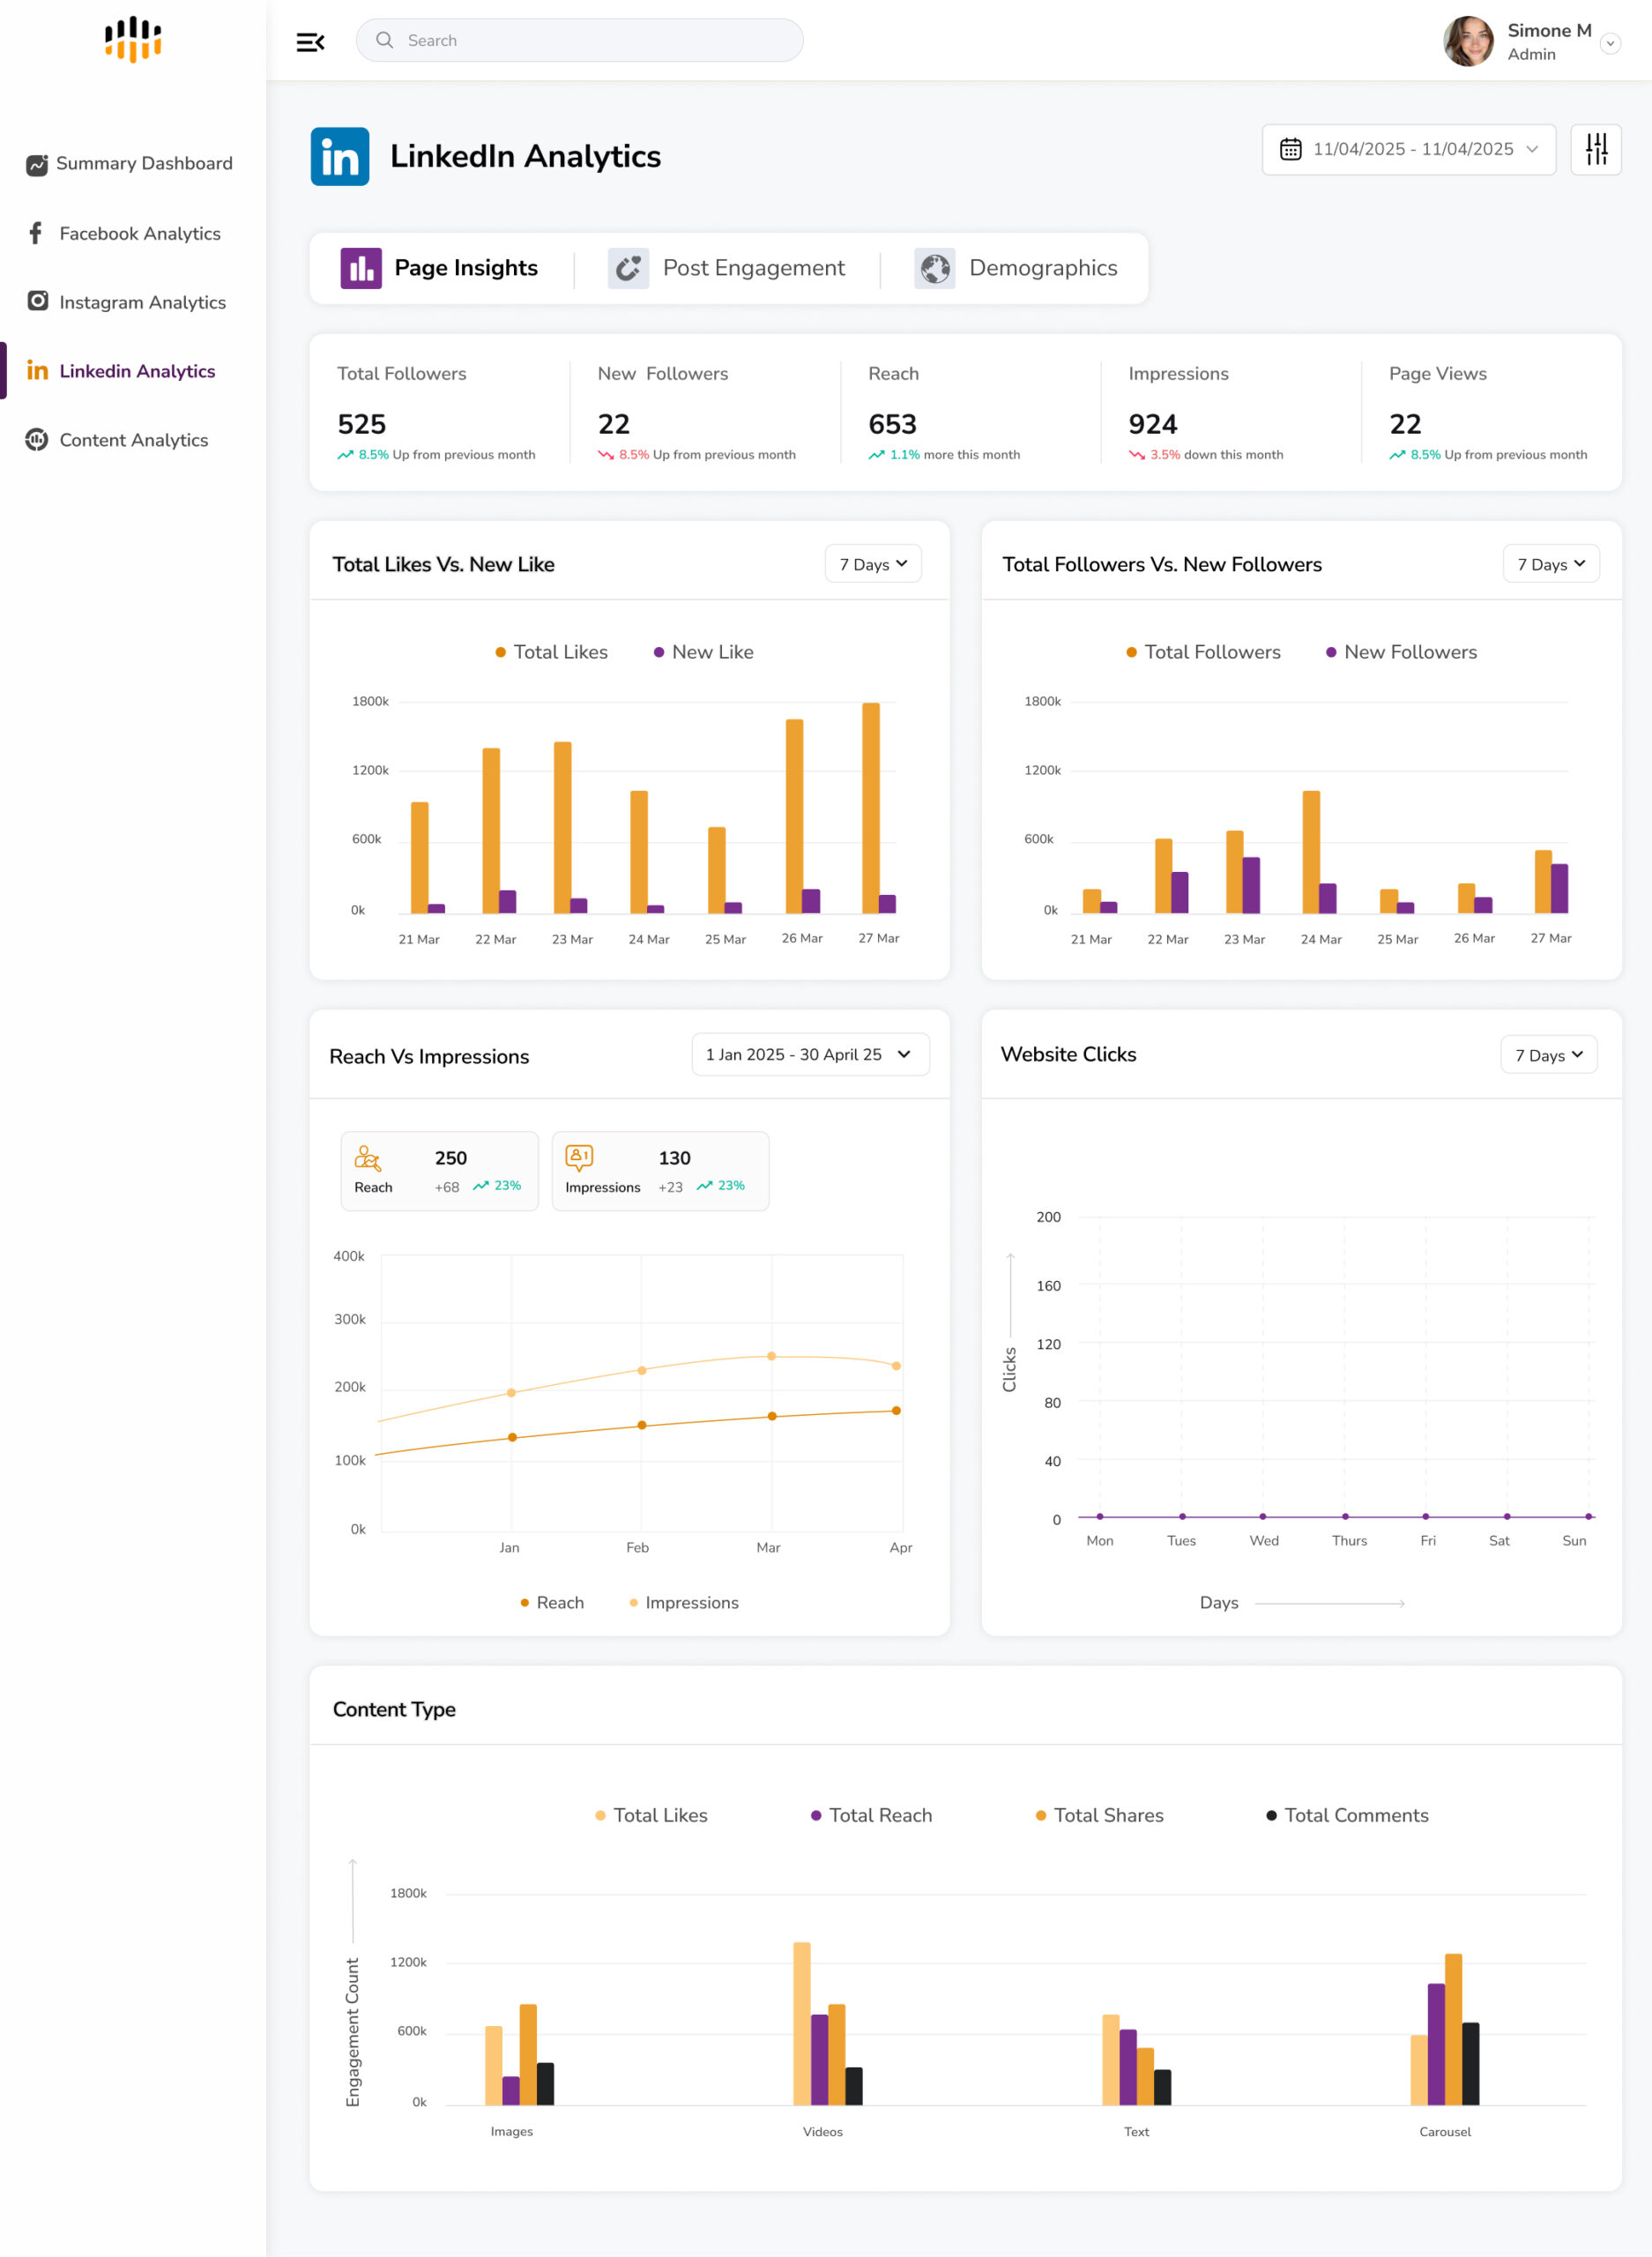Screen dimensions: 1652x2257
Task: Toggle Impressions legend below line chart
Action: pos(684,1603)
